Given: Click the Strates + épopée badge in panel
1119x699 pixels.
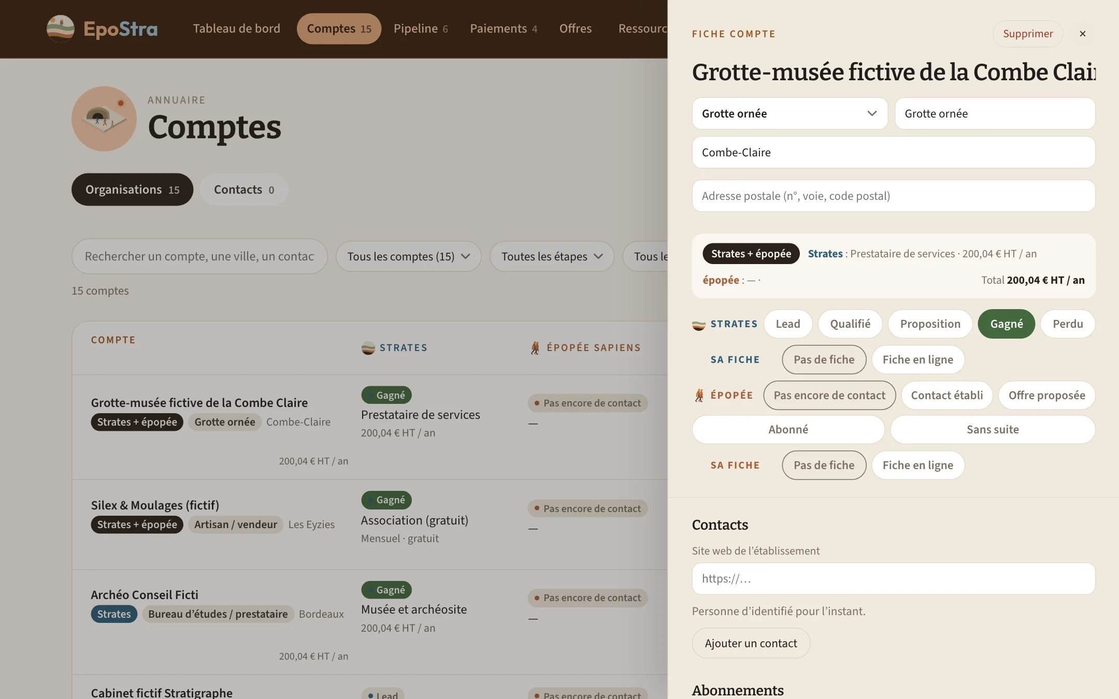Looking at the screenshot, I should pos(751,254).
